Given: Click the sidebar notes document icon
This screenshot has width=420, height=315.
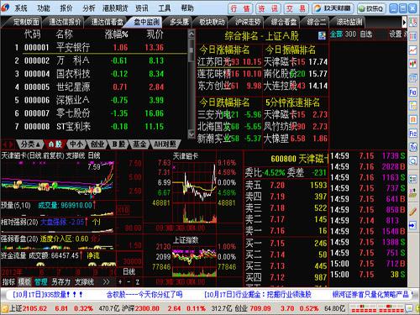Looking at the screenshot, I should tap(412, 106).
